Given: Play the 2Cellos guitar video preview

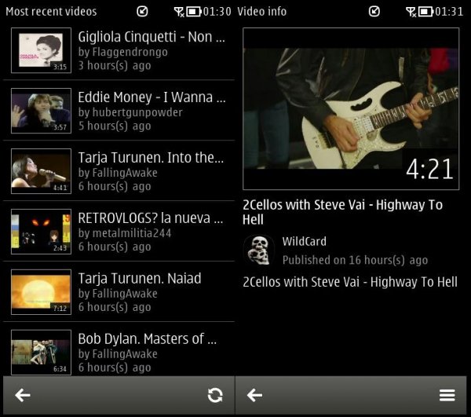Looking at the screenshot, I should click(x=351, y=108).
